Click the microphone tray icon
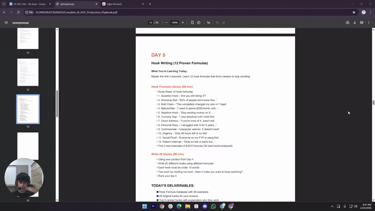Viewport: 375px width, 211px height. pyautogui.click(x=345, y=206)
